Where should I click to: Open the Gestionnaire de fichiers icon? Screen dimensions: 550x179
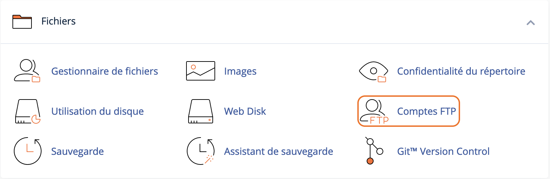(27, 71)
